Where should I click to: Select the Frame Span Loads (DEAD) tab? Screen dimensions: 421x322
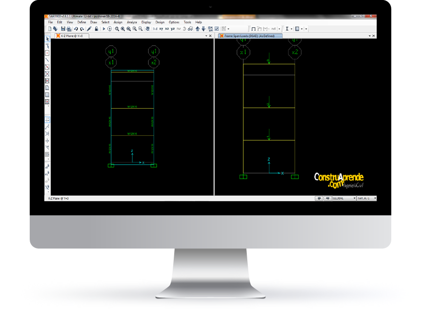pos(250,36)
